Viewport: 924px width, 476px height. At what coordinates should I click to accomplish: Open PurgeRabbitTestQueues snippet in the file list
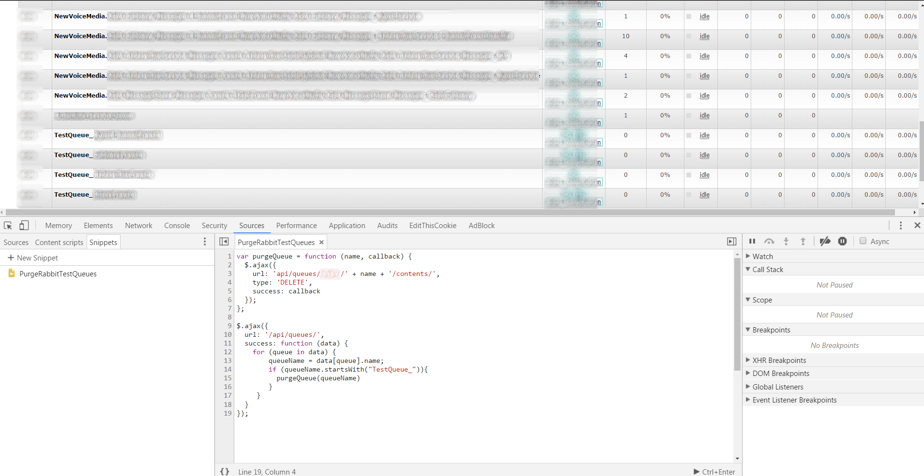tap(58, 274)
